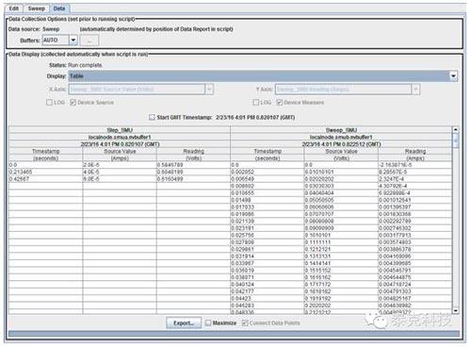The width and height of the screenshot is (471, 347).
Task: Select the Data tab
Action: tap(59, 8)
